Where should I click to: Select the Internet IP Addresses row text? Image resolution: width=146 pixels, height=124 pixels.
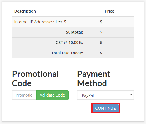(40, 22)
